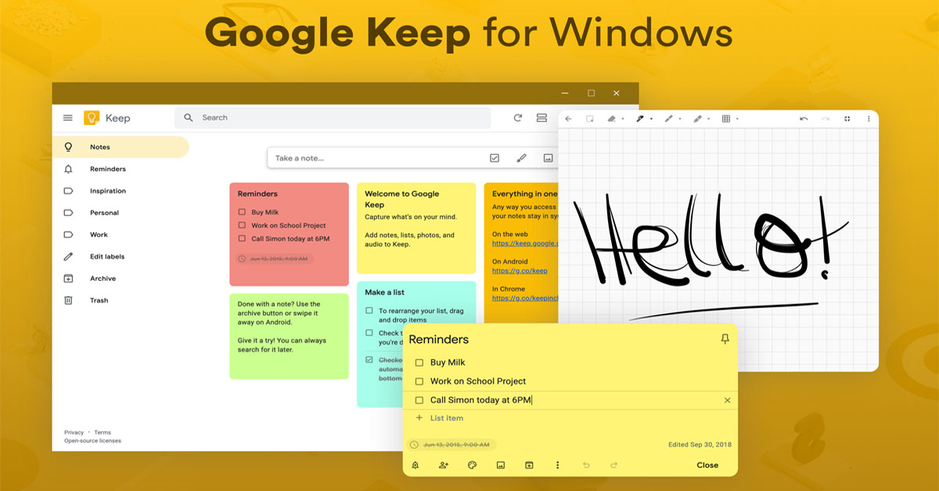The width and height of the screenshot is (939, 491).
Task: Archive the open Reminders note
Action: point(529,465)
